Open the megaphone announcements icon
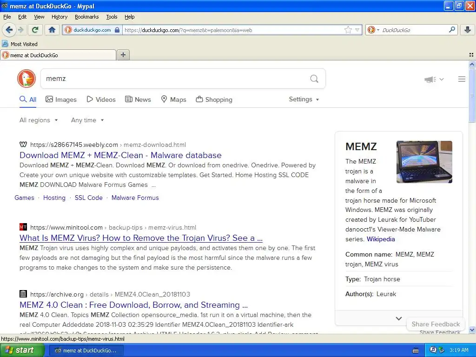The width and height of the screenshot is (476, 357). [430, 79]
